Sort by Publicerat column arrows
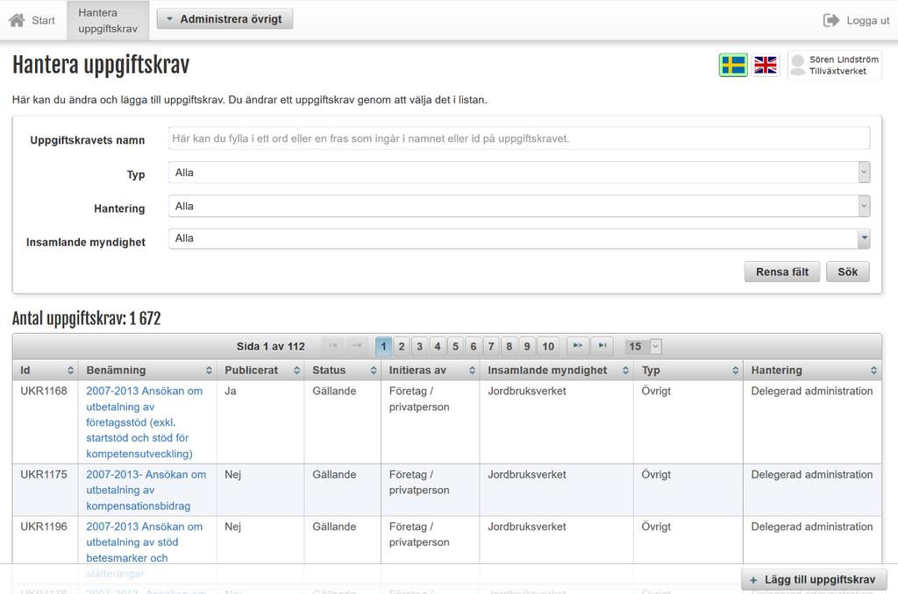Image resolution: width=898 pixels, height=594 pixels. click(x=296, y=371)
